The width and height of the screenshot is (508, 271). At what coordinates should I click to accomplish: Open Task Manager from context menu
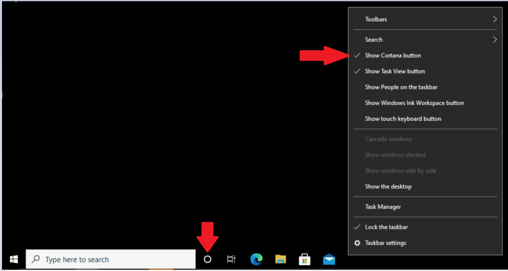(382, 207)
